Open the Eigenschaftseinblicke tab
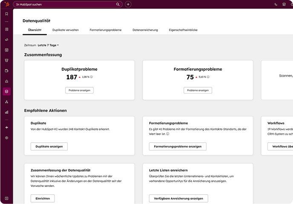The image size is (293, 204). 183,30
